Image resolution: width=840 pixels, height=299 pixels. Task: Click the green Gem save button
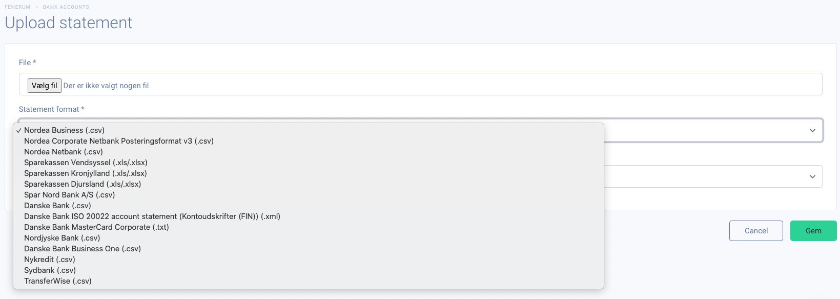click(x=813, y=231)
